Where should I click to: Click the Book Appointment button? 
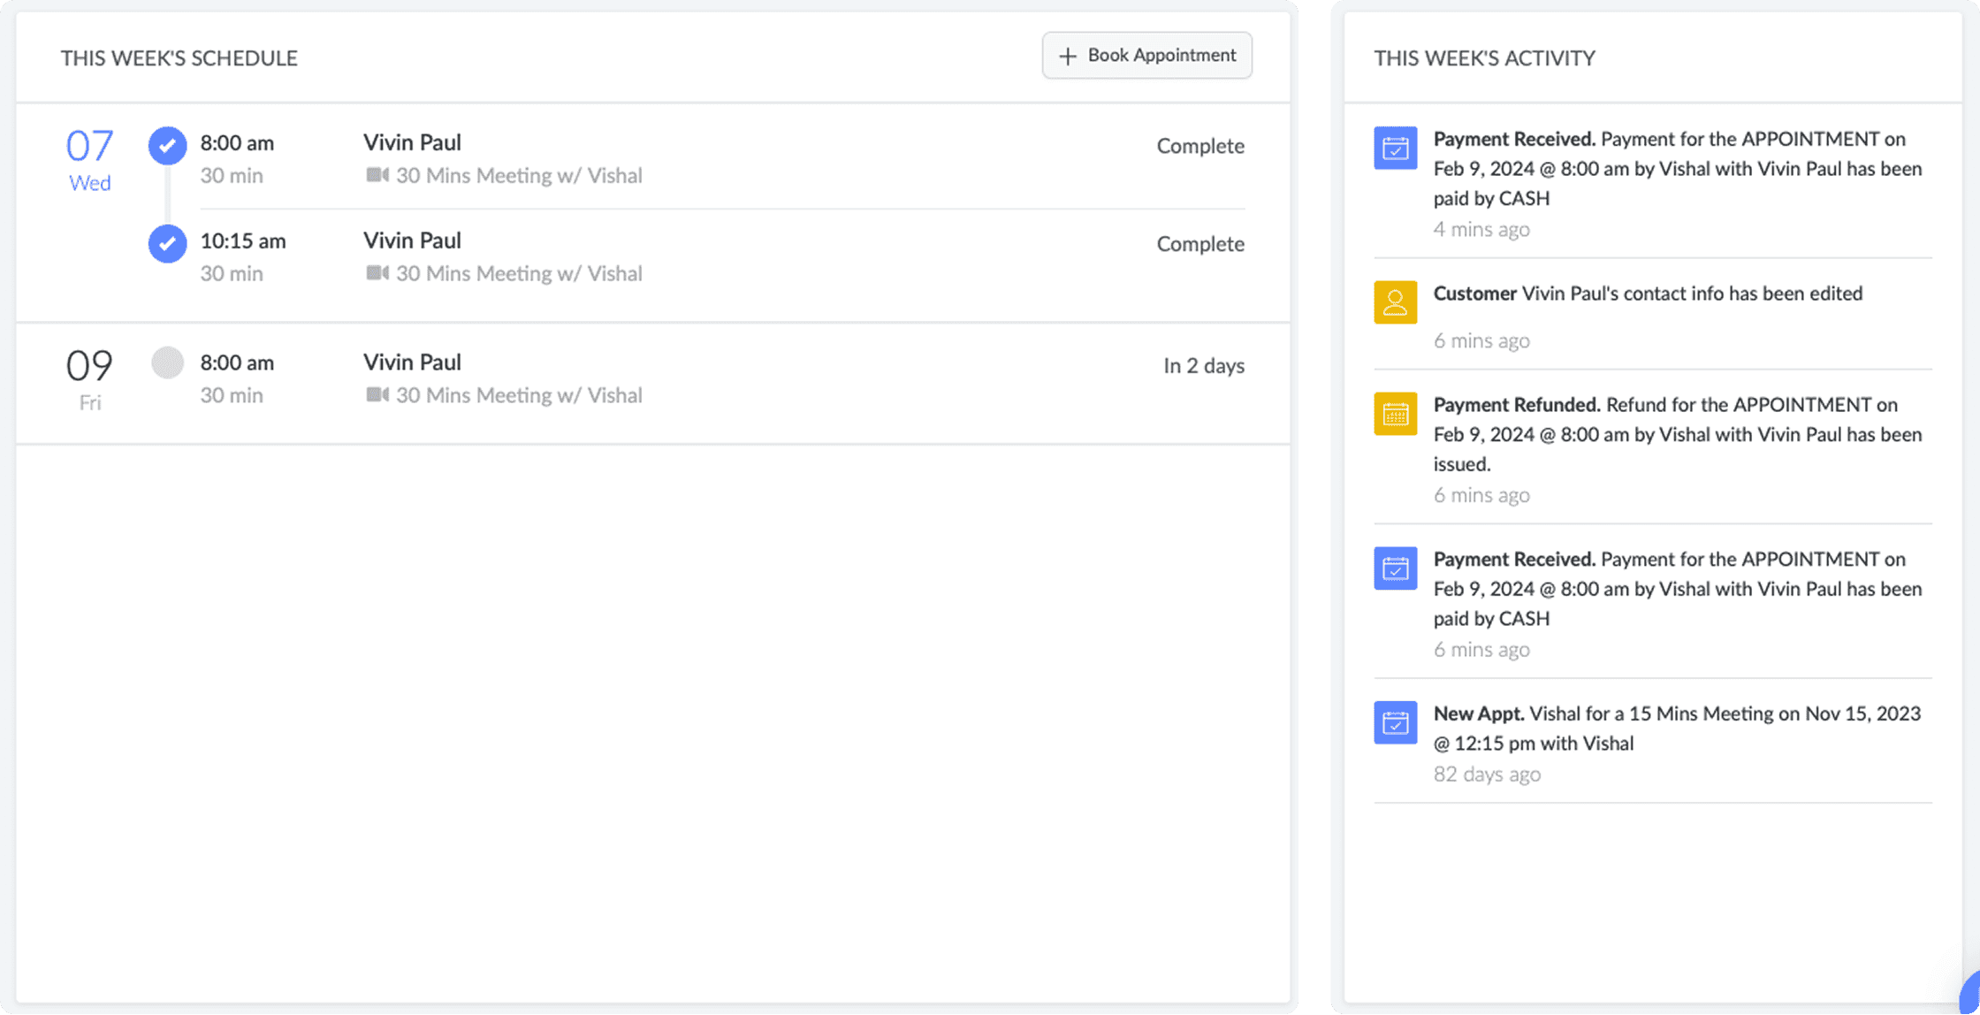click(1146, 56)
